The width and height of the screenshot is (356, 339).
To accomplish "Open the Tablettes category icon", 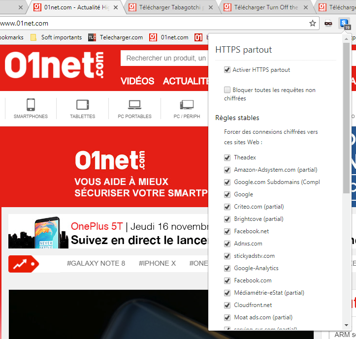I will pos(82,105).
